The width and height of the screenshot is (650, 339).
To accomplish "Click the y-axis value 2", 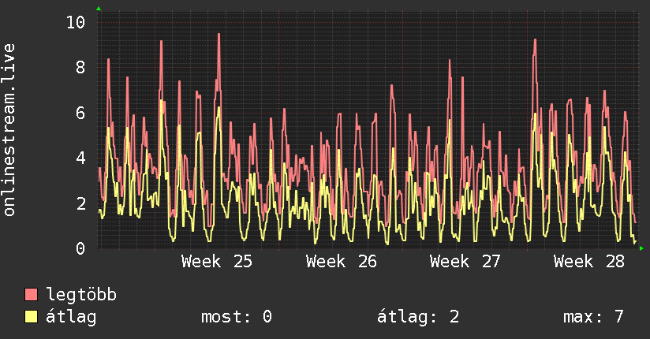I will 80,203.
